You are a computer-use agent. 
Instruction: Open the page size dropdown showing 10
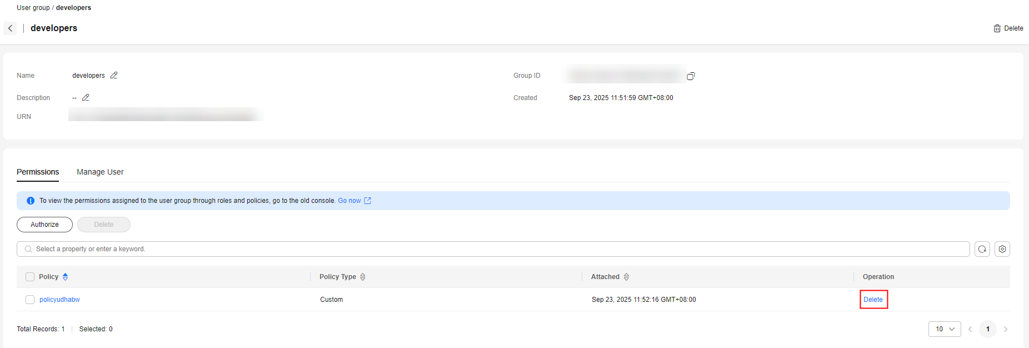[944, 329]
